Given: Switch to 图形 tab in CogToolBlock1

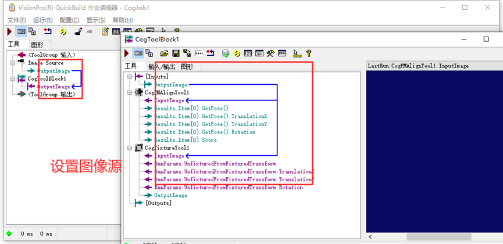Looking at the screenshot, I should (x=187, y=66).
